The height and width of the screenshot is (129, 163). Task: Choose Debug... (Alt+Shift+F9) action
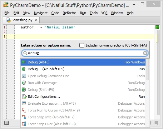(x=83, y=69)
